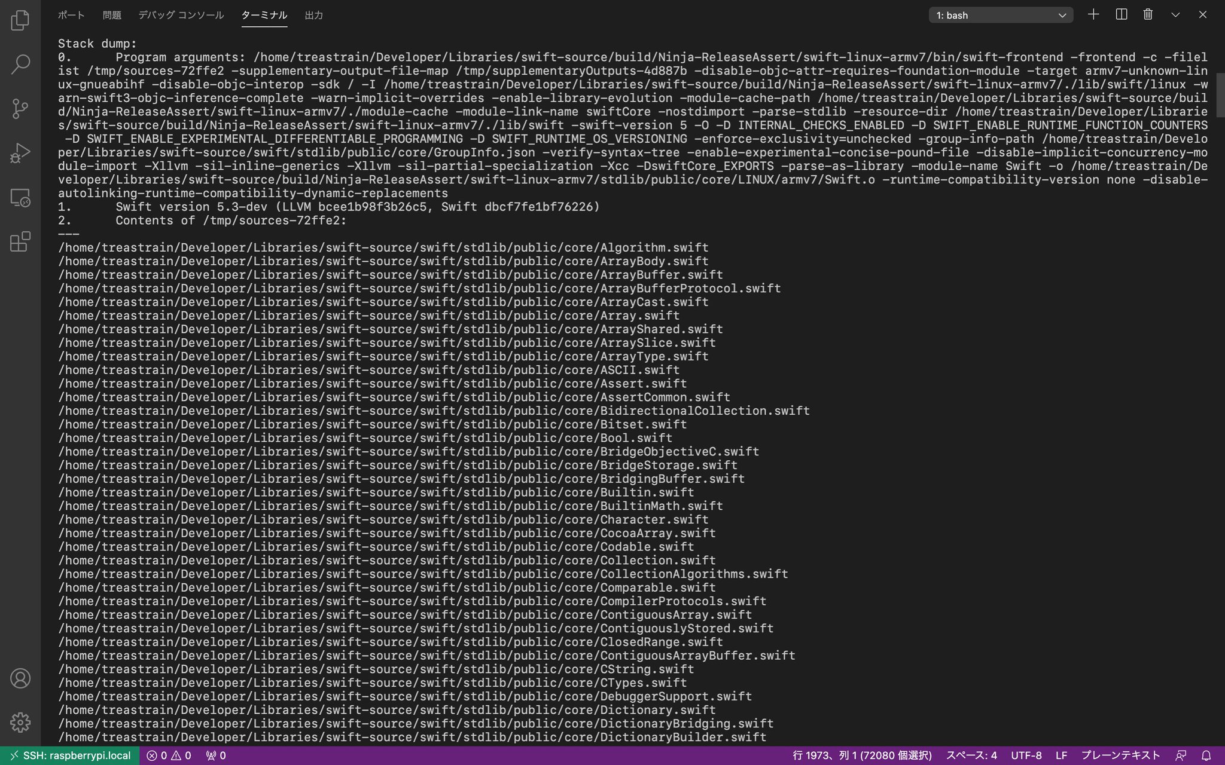Switch to the 問題 tab
The height and width of the screenshot is (765, 1225).
112,16
